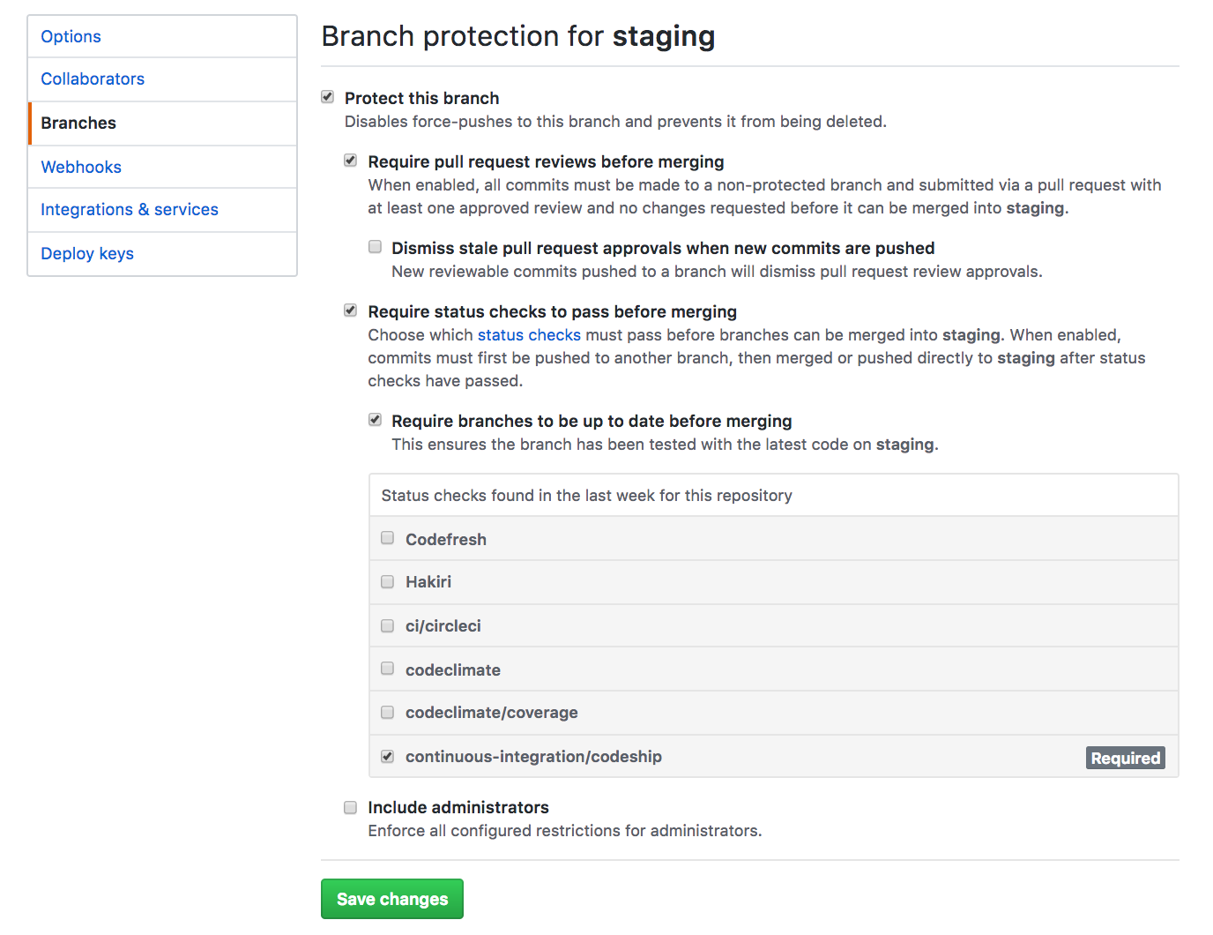
Task: Click 'Enforce all configured restrictions for administrators' text
Action: (565, 831)
